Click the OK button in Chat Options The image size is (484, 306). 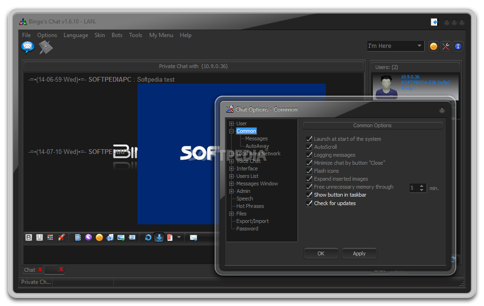point(321,253)
